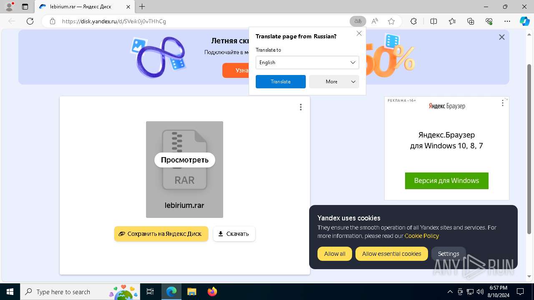Expand the Translate to English dropdown
The height and width of the screenshot is (300, 534).
click(x=307, y=62)
